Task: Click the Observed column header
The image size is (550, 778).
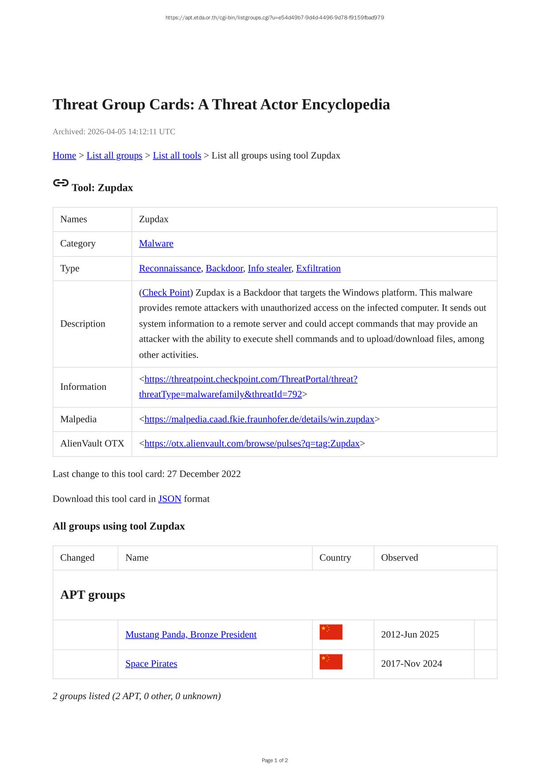Action: [399, 558]
